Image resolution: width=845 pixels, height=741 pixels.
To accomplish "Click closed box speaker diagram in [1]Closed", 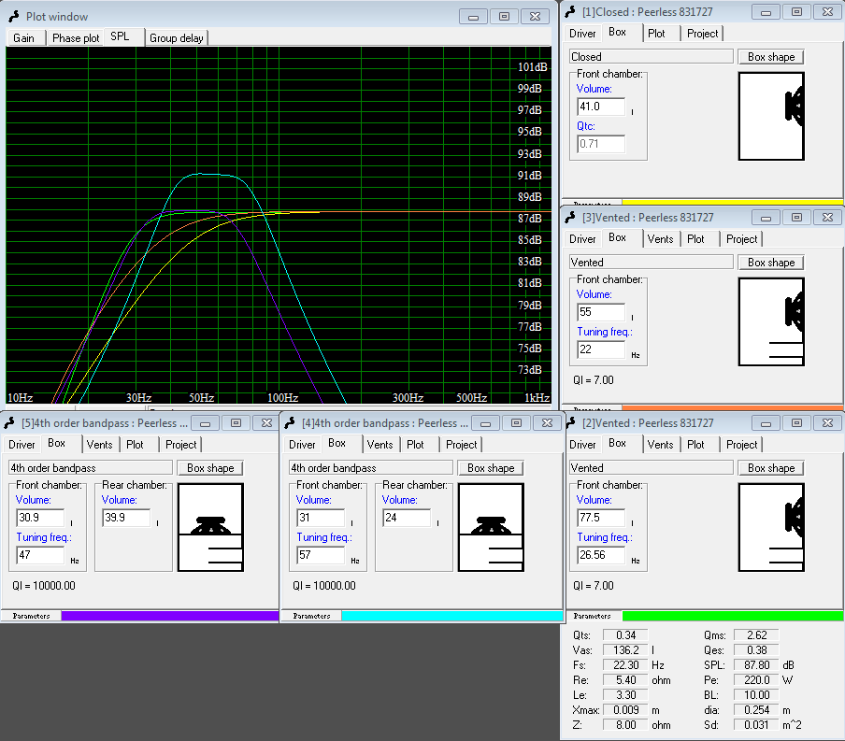I will [771, 117].
